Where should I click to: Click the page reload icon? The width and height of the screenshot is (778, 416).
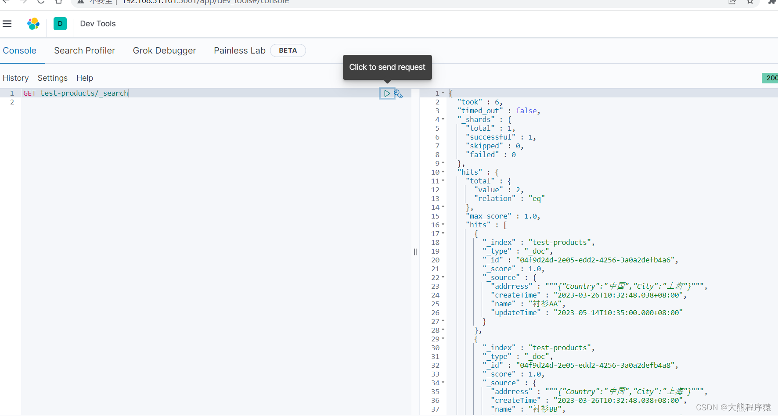click(41, 2)
